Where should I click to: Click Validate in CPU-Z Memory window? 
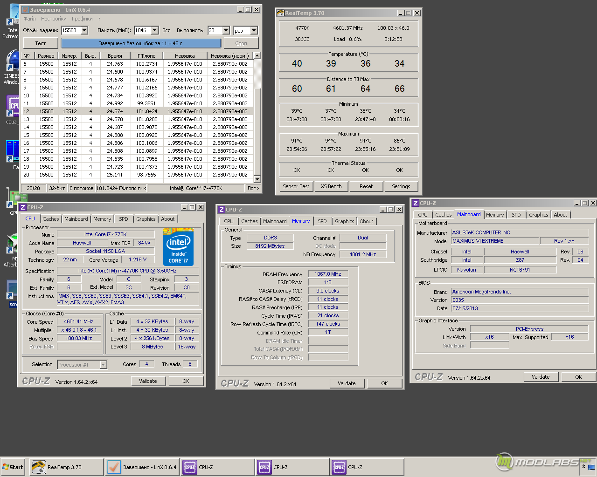click(x=347, y=383)
